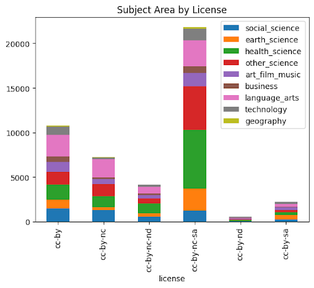This screenshot has width=314, height=288.
Task: Click the art_film_music purple legend swatch
Action: (231, 74)
